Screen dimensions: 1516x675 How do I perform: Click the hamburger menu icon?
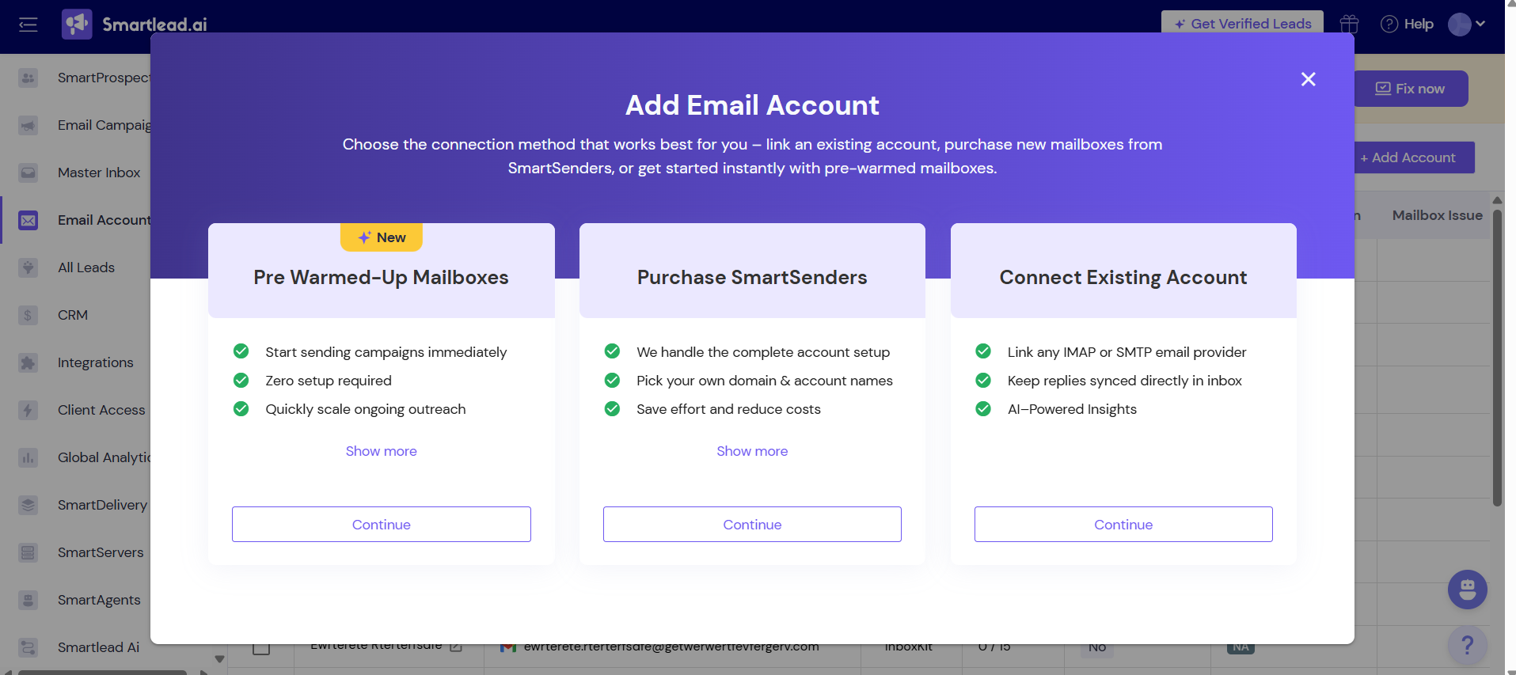coord(28,25)
